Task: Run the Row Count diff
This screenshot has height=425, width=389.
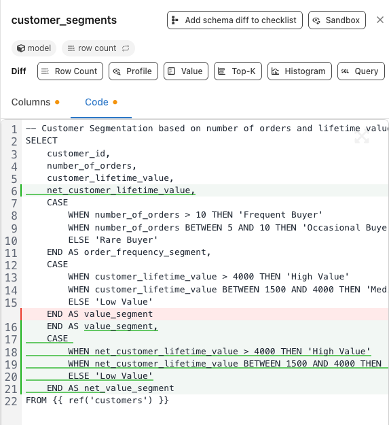Action: pos(70,71)
